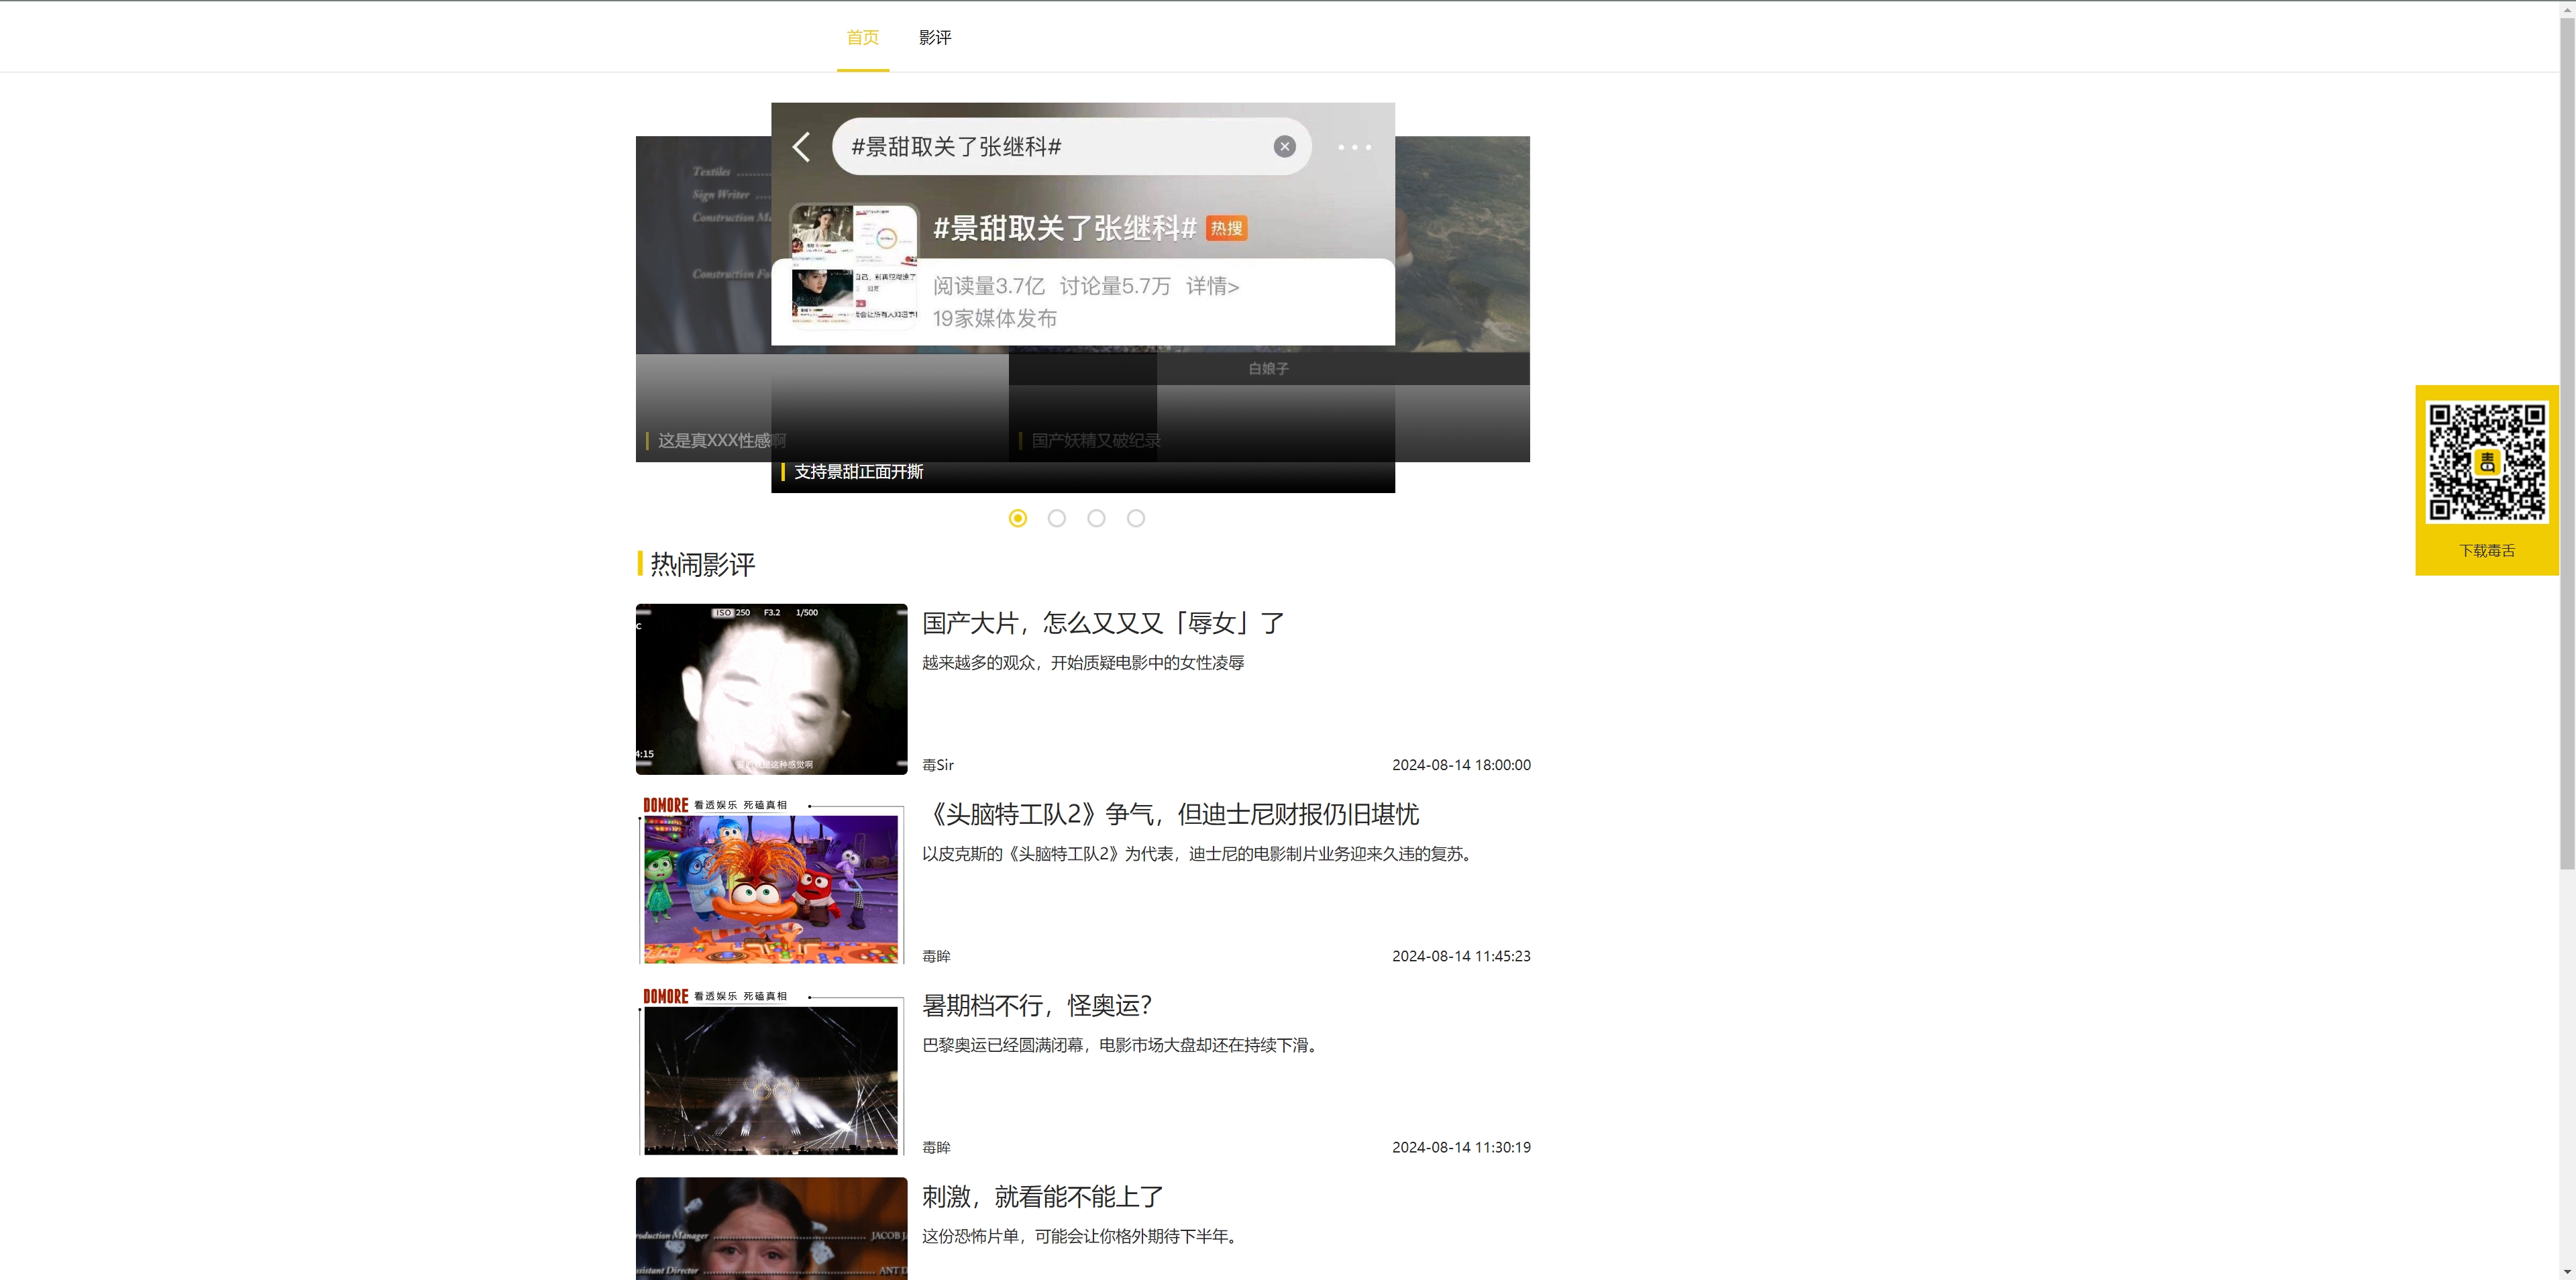Select the first carousel indicator dot
The height and width of the screenshot is (1280, 2576).
[1017, 518]
